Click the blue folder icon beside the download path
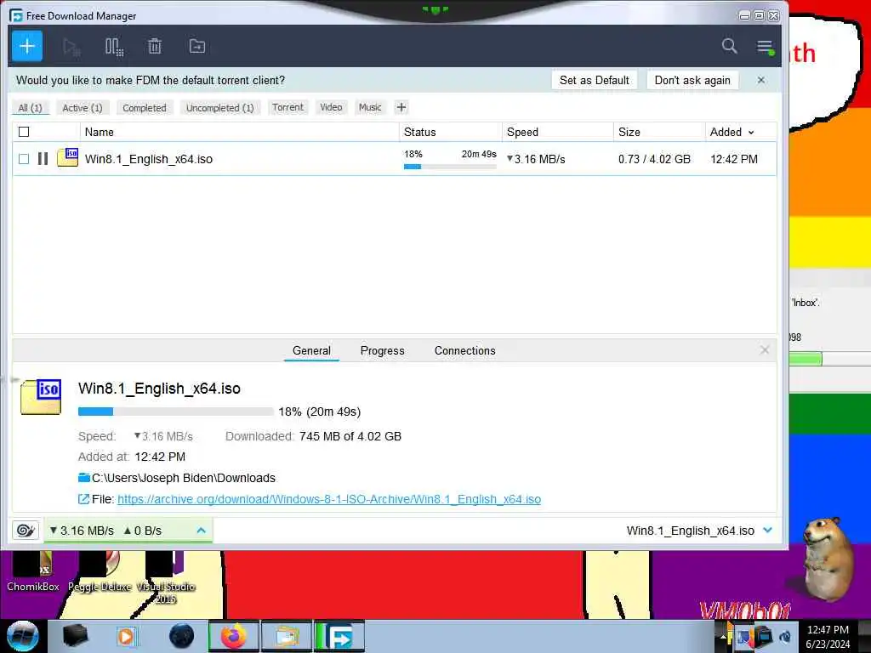This screenshot has width=871, height=653. [84, 478]
